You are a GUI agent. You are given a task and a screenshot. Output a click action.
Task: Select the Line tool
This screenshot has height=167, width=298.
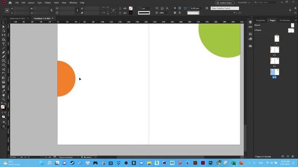coord(3,48)
